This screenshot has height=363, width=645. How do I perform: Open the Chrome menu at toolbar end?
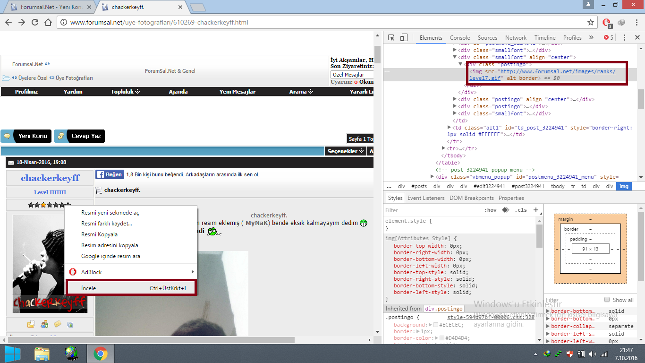636,22
